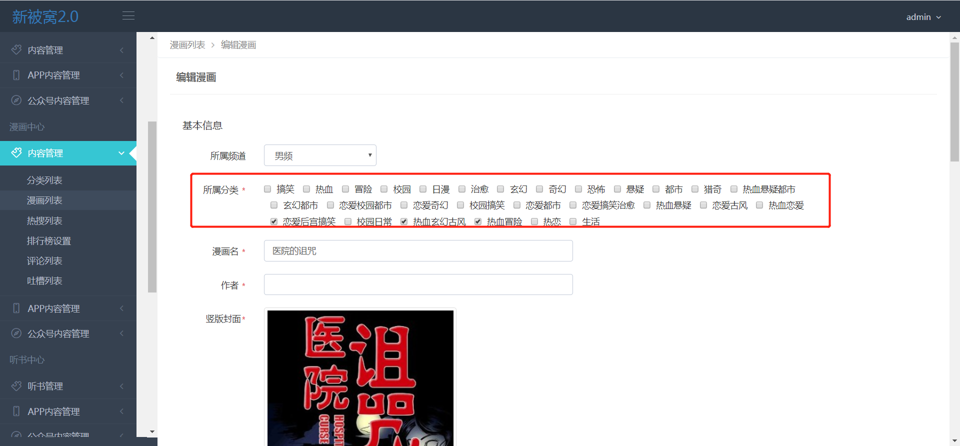Collapse the highlighted 内容管理 chevron
This screenshot has height=446, width=960.
[x=121, y=153]
